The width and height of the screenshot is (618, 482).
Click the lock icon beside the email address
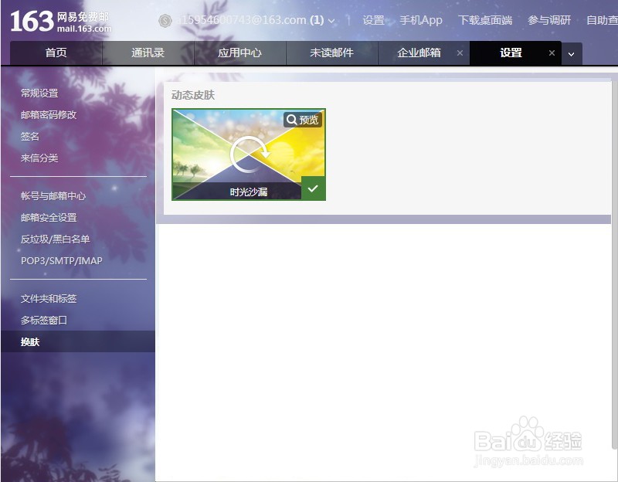pos(165,22)
